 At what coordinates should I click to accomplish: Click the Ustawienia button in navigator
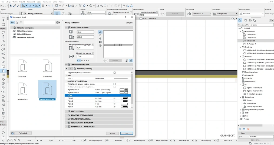coord(256,140)
